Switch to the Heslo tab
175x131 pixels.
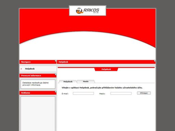86,82
